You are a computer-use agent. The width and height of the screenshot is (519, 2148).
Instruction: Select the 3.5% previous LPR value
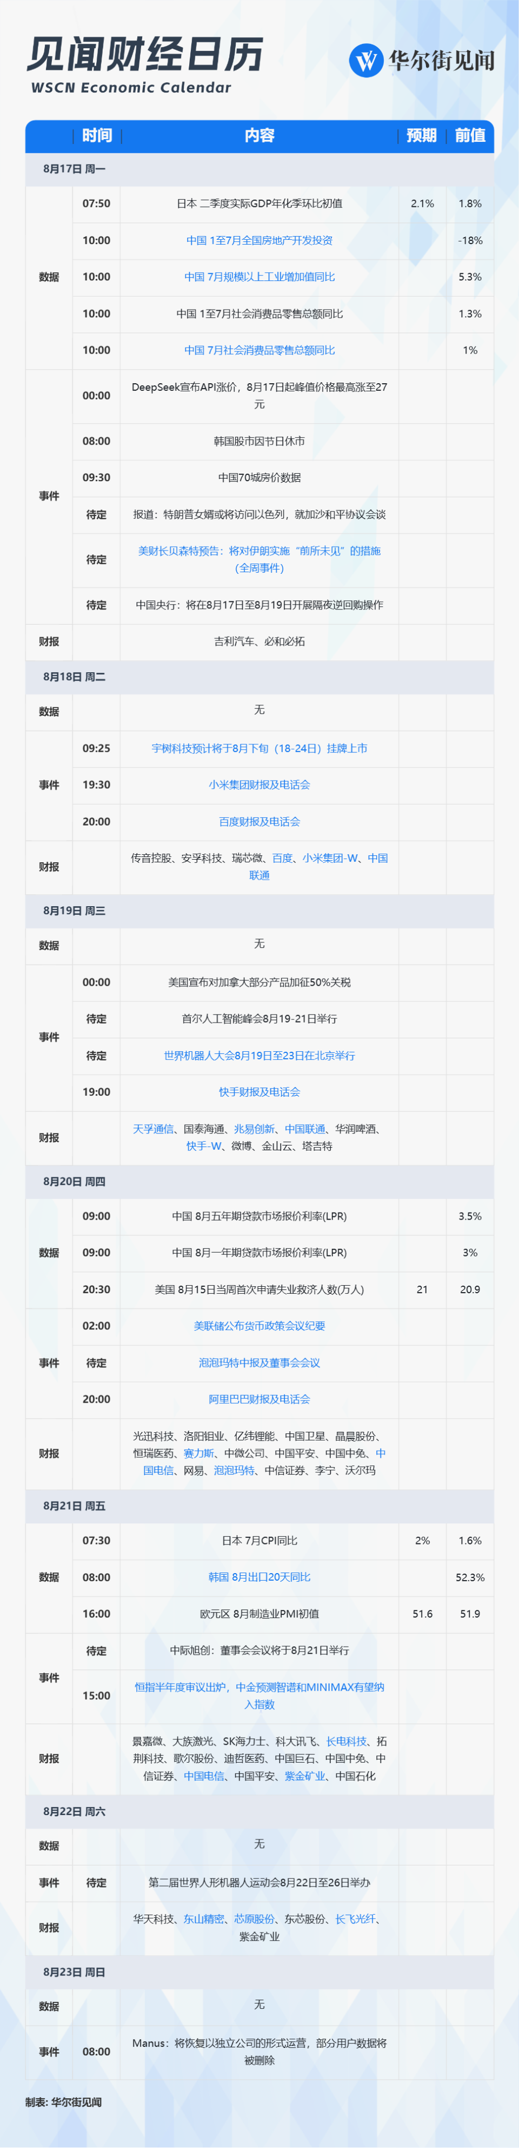(x=470, y=1216)
